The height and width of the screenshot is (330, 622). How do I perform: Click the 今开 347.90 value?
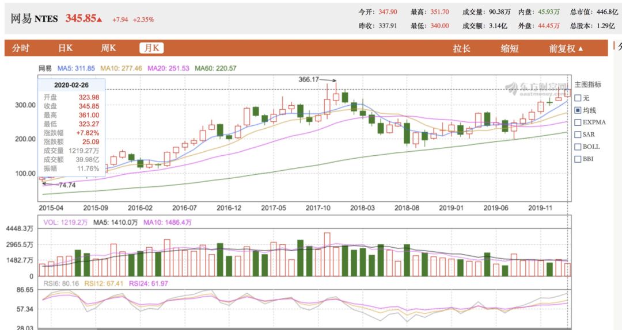pos(388,12)
